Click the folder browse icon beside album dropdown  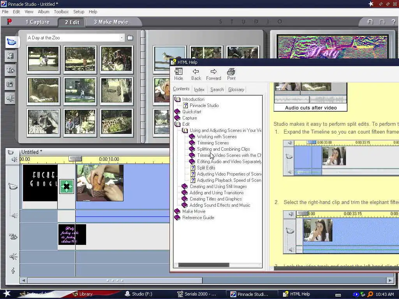click(x=130, y=38)
